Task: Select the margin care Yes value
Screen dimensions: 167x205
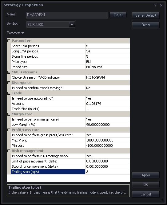Action: pyautogui.click(x=107, y=119)
